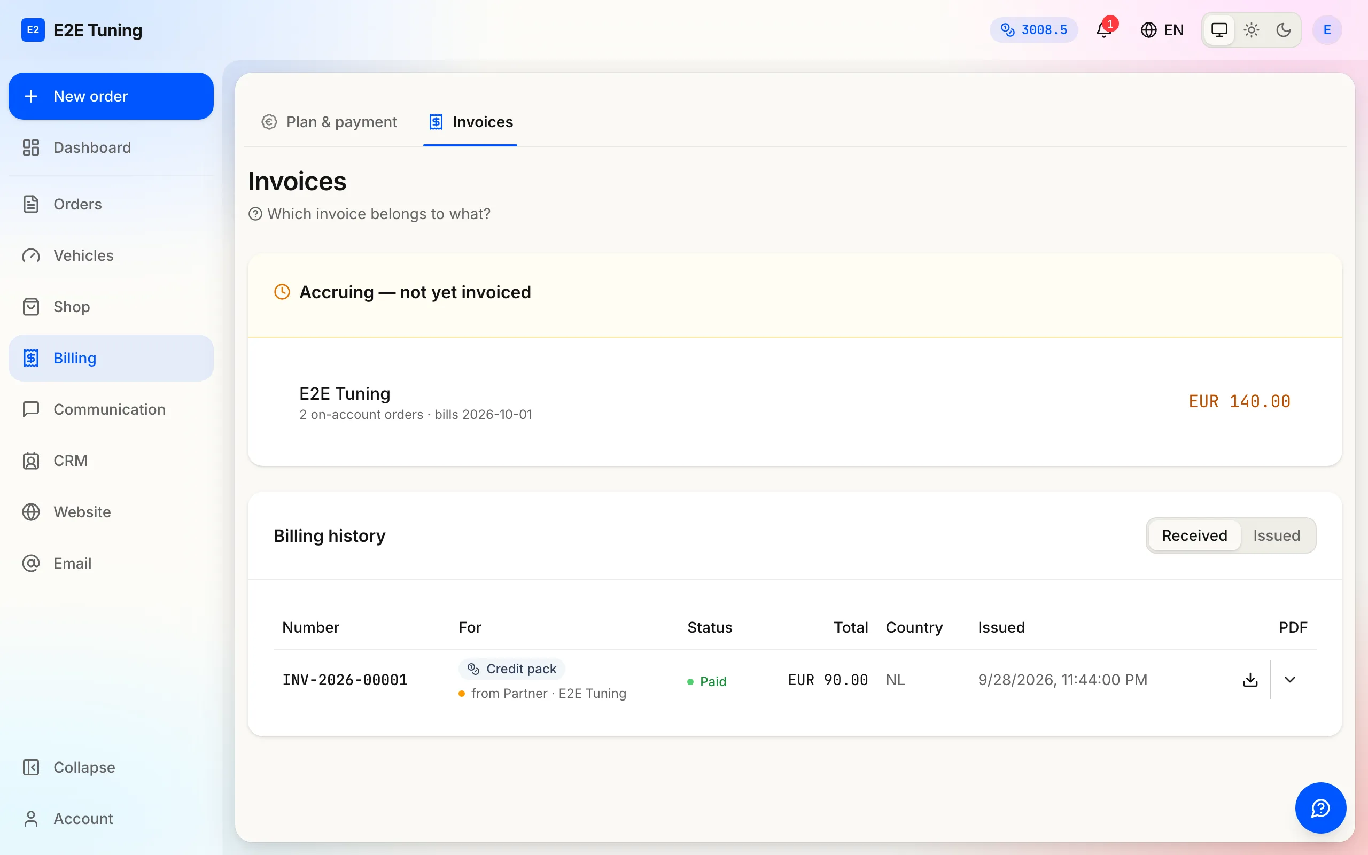1368x855 pixels.
Task: Click the Number column header
Action: (x=311, y=628)
